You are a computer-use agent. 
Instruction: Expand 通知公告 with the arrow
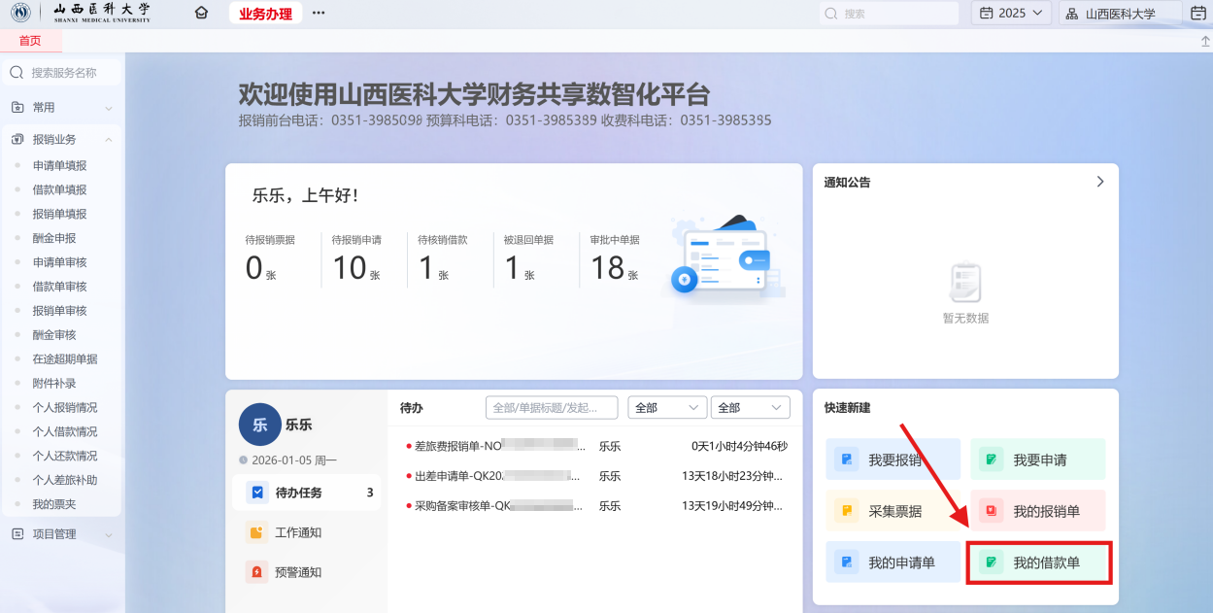pos(1099,182)
